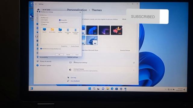The height and width of the screenshot is (108, 193).
Task: Open Contrast themes row
Action: pos(102,70)
